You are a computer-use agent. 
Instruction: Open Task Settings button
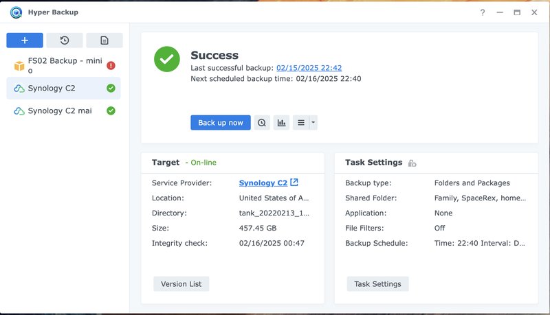(x=377, y=284)
